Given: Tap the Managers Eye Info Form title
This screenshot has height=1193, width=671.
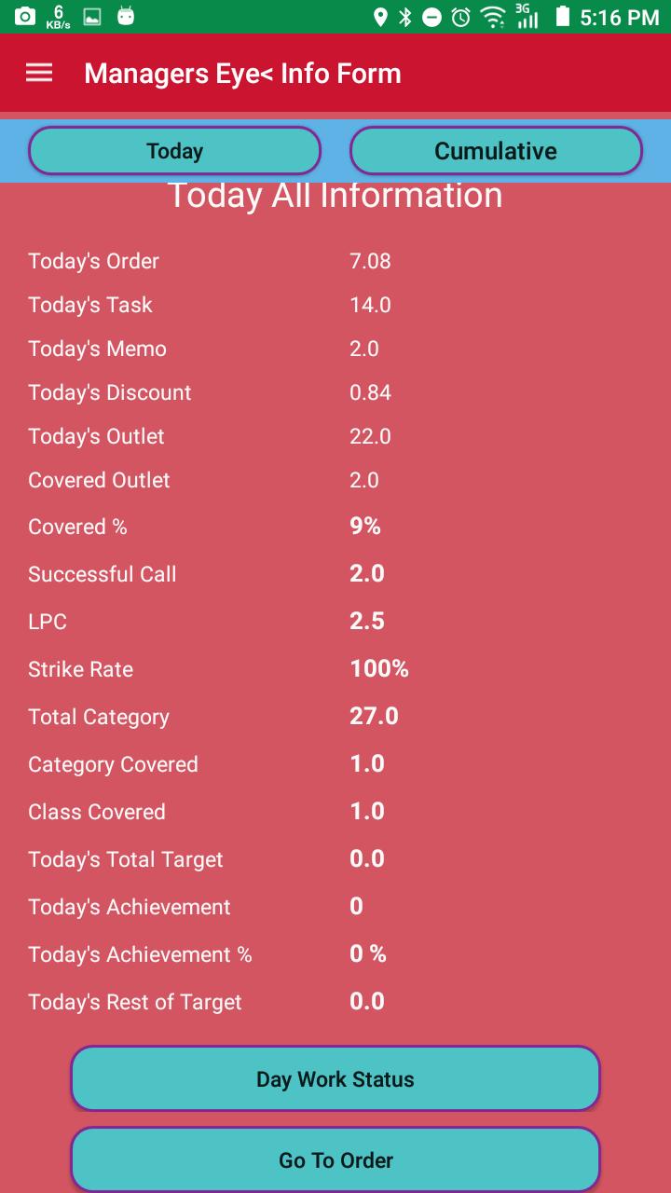Looking at the screenshot, I should click(242, 74).
